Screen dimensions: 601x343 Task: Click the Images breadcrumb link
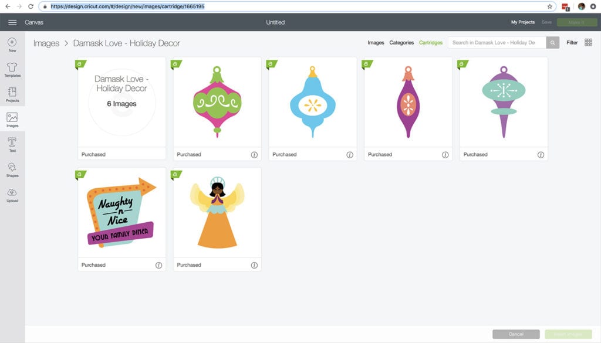[46, 43]
